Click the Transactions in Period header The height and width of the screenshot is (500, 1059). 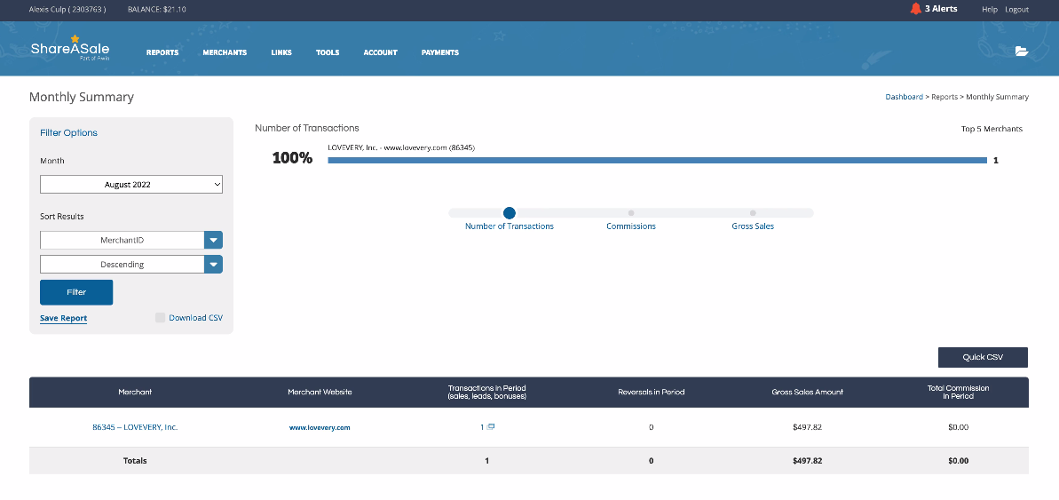point(486,392)
